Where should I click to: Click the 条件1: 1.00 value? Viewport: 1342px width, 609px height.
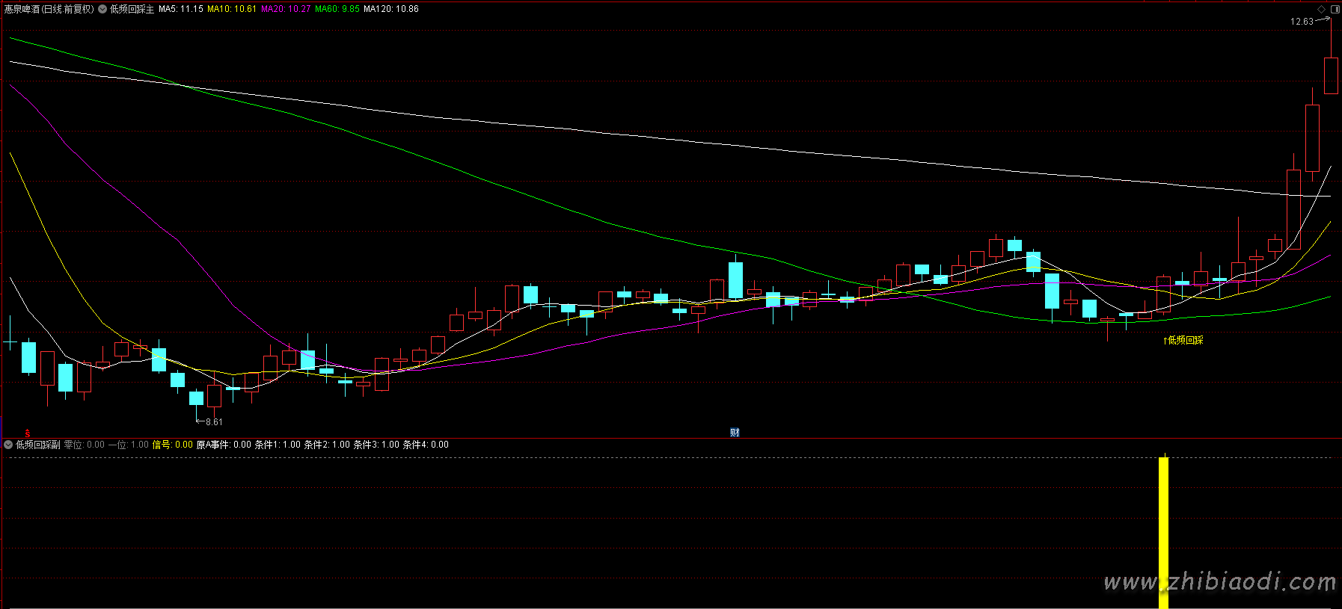[278, 445]
